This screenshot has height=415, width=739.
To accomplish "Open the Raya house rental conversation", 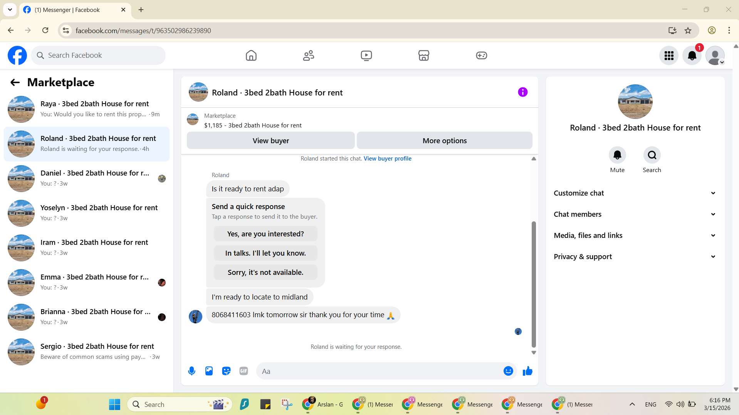I will 87,109.
